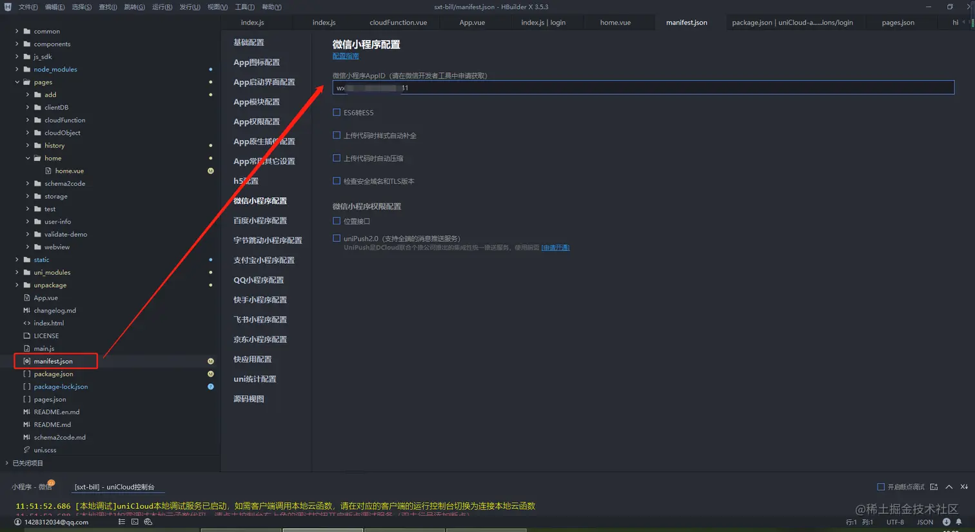The height and width of the screenshot is (532, 975).
Task: Click the download update icon in status bar
Action: tap(947, 522)
